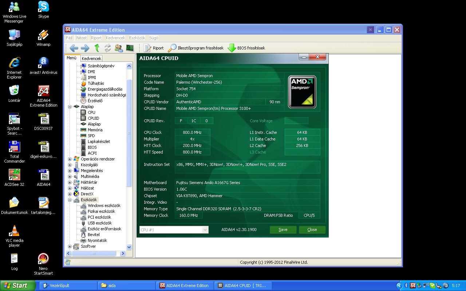Open the Súgó menu
This screenshot has height=291, width=466.
[154, 38]
